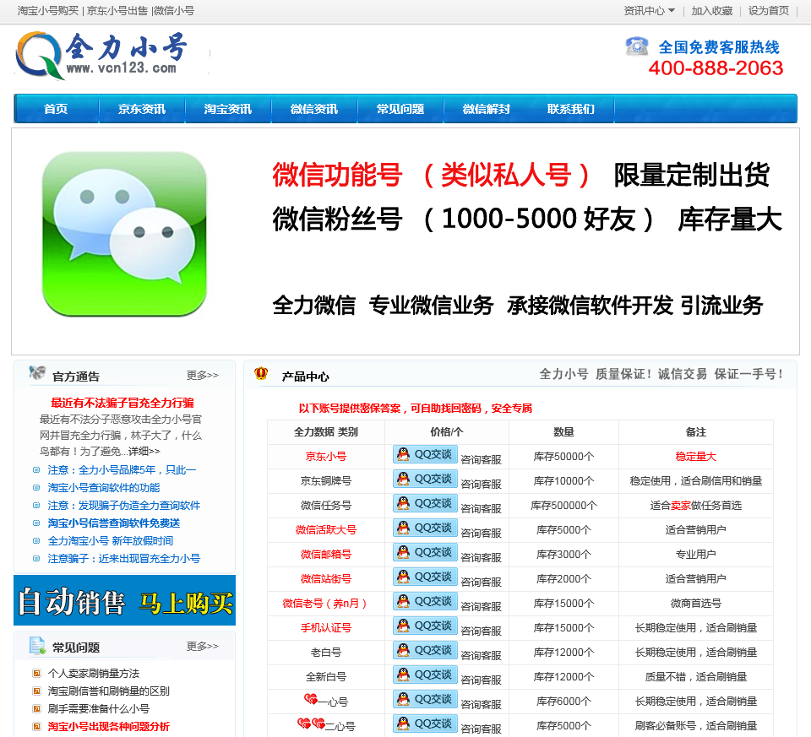Click 设为首页 link at top

point(769,10)
